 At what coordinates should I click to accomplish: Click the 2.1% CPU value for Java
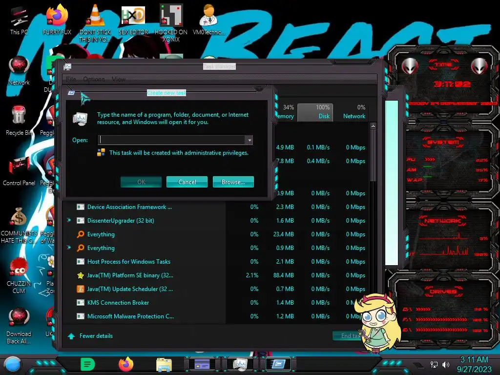(x=252, y=275)
